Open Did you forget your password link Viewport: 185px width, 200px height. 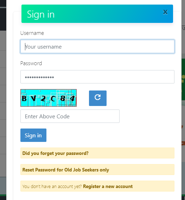pos(56,153)
